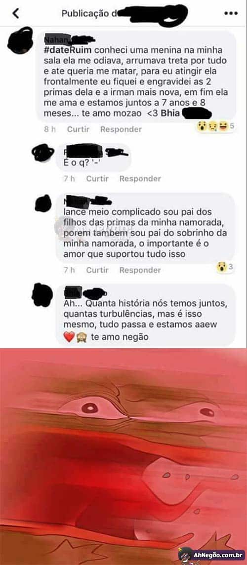Screen dimensions: 247x565
Task: Tap the avatar beside 'Ah... Quanta história' reply
Action: [42, 295]
